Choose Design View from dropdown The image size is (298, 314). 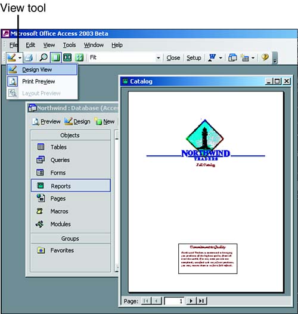[42, 69]
